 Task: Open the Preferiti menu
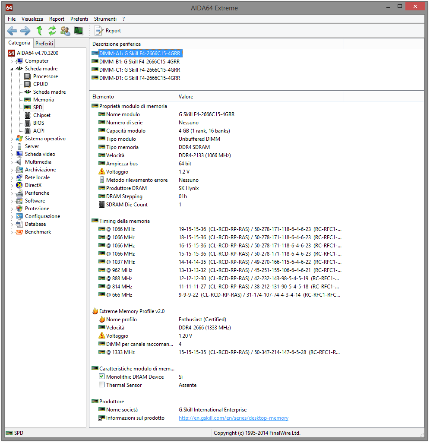[x=79, y=19]
